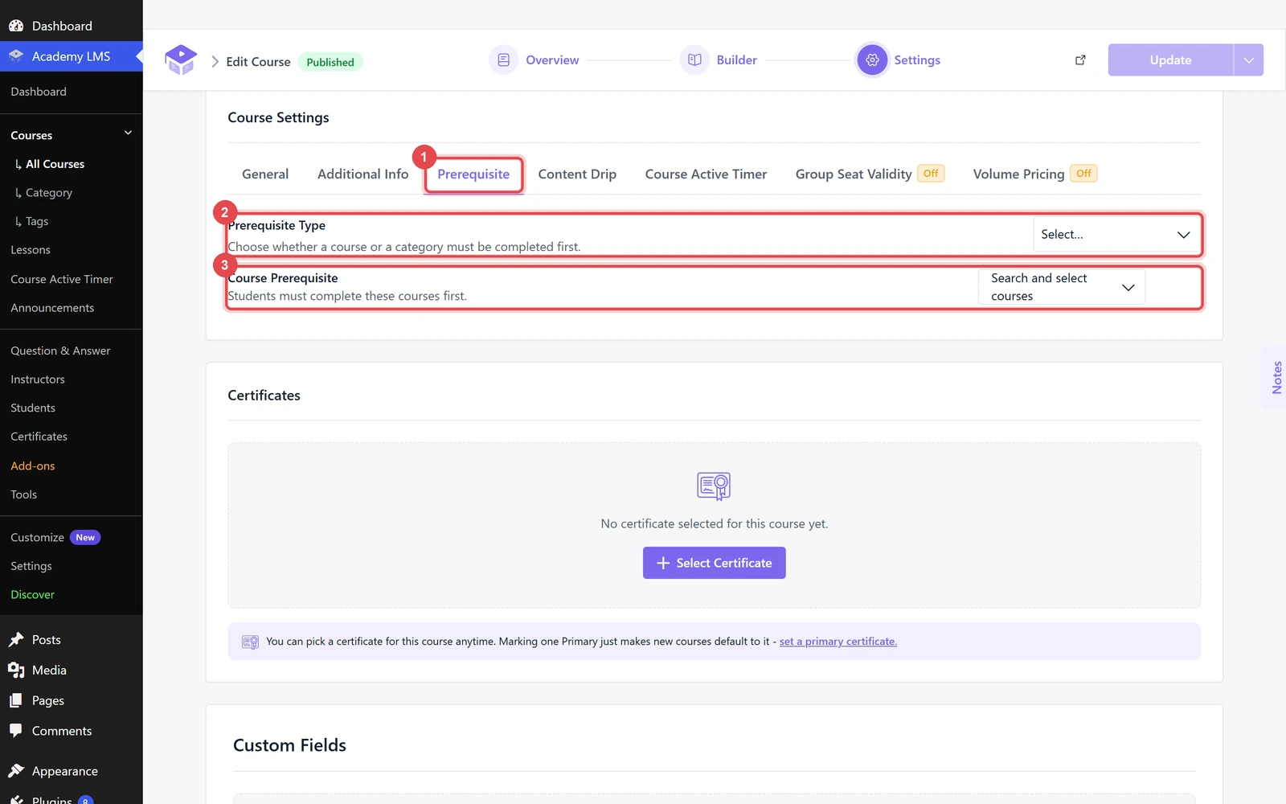1286x804 pixels.
Task: Click the Update button
Action: (1170, 60)
